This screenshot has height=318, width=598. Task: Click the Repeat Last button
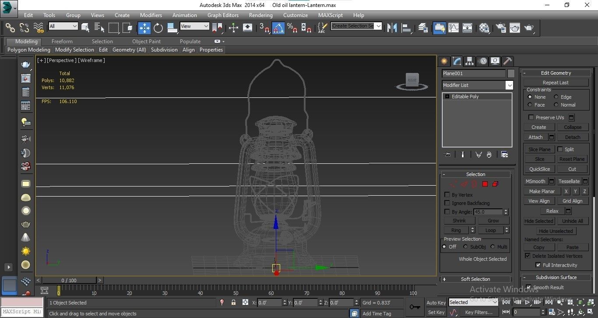556,83
